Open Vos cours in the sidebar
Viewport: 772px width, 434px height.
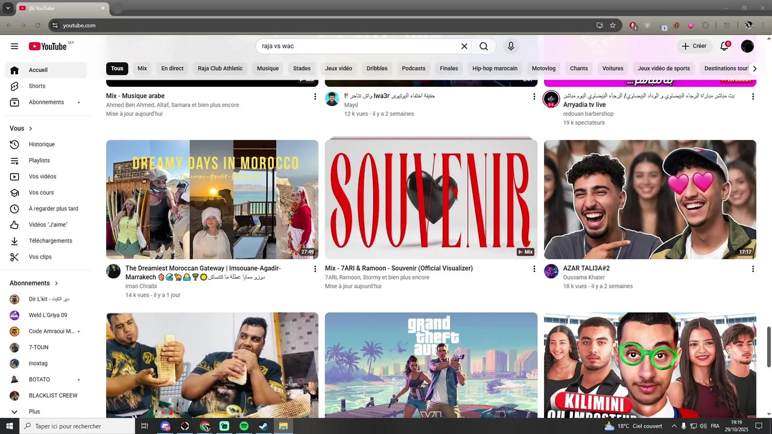46,193
